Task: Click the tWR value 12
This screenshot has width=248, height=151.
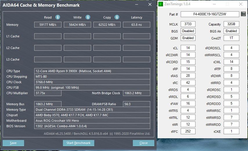Action: (188, 124)
